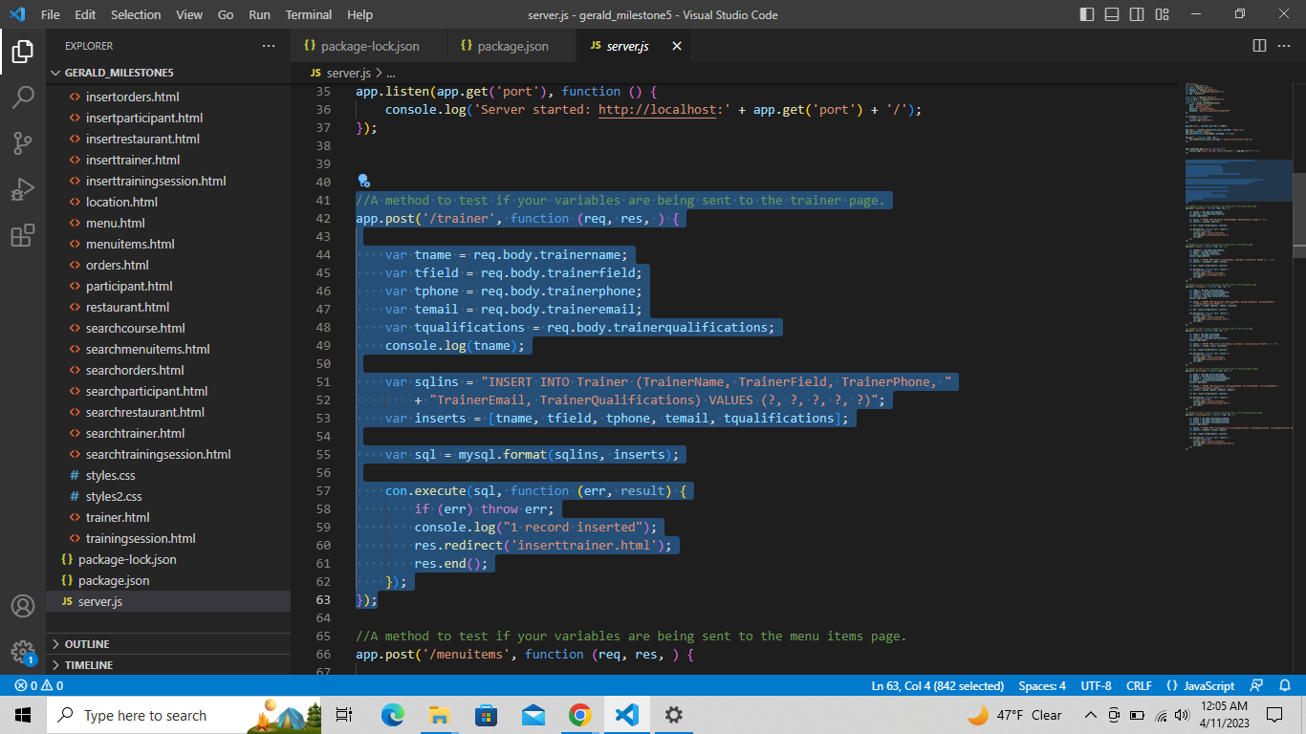Toggle the bottom panel visibility

1111,14
